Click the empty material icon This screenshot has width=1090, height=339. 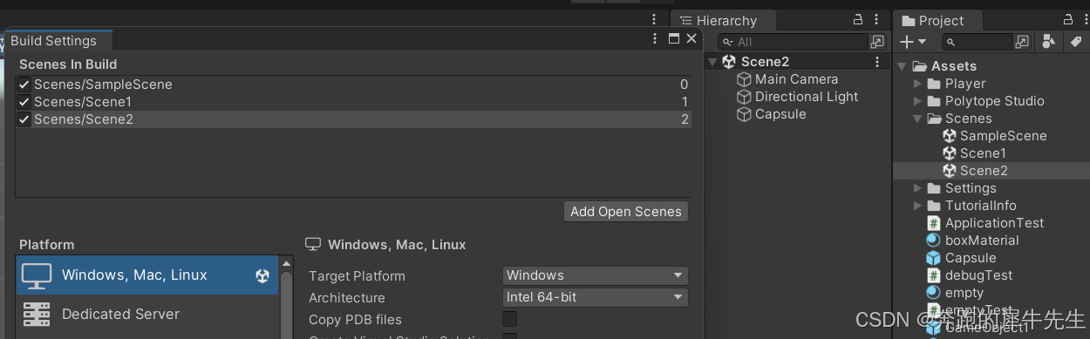point(934,293)
